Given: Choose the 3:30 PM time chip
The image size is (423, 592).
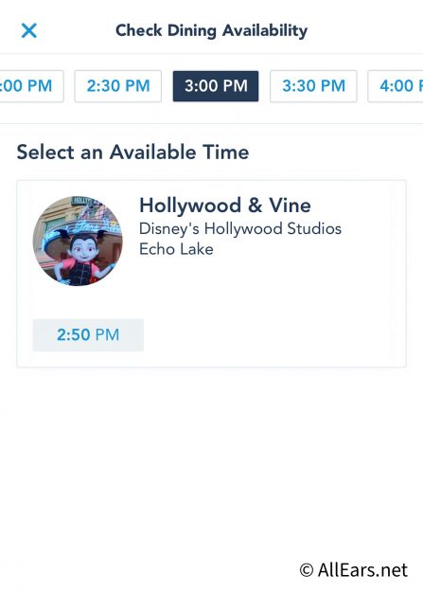Looking at the screenshot, I should click(x=313, y=86).
